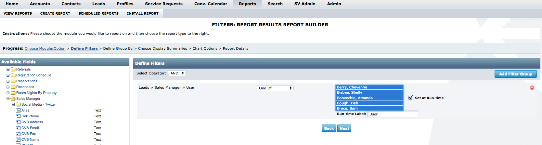Go to Scheduled Reports submenu
Image resolution: width=542 pixels, height=145 pixels.
coord(98,13)
